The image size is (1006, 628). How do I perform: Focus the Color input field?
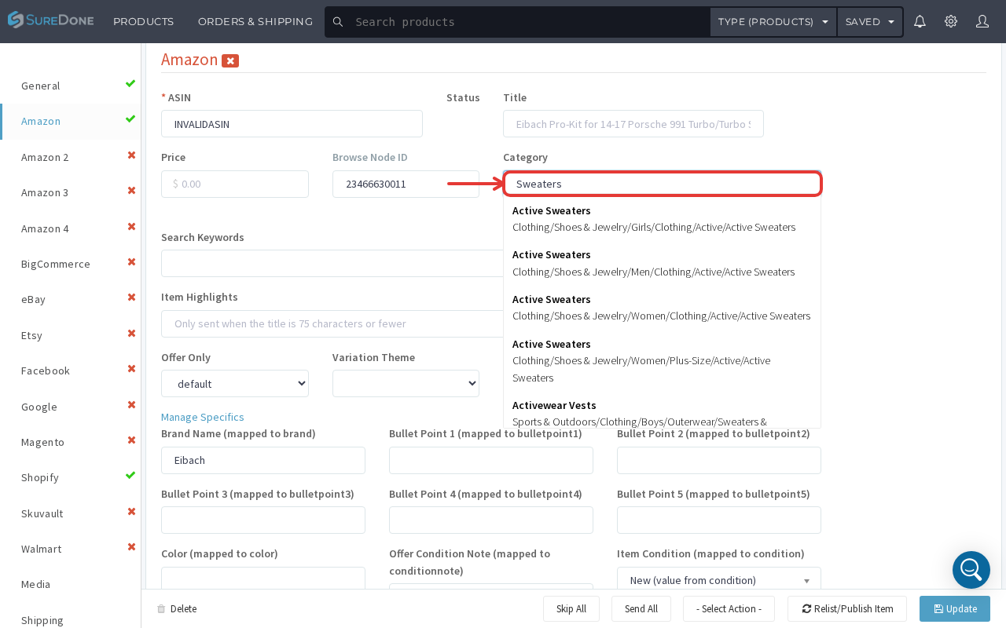(x=263, y=579)
